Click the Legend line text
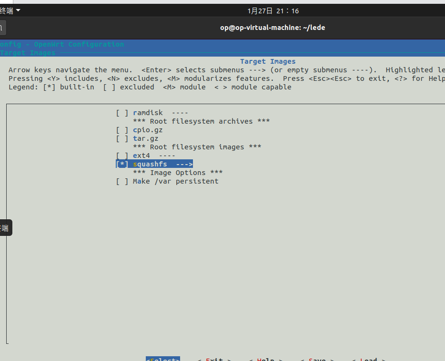Viewport: 445px width, 361px height. (x=150, y=87)
